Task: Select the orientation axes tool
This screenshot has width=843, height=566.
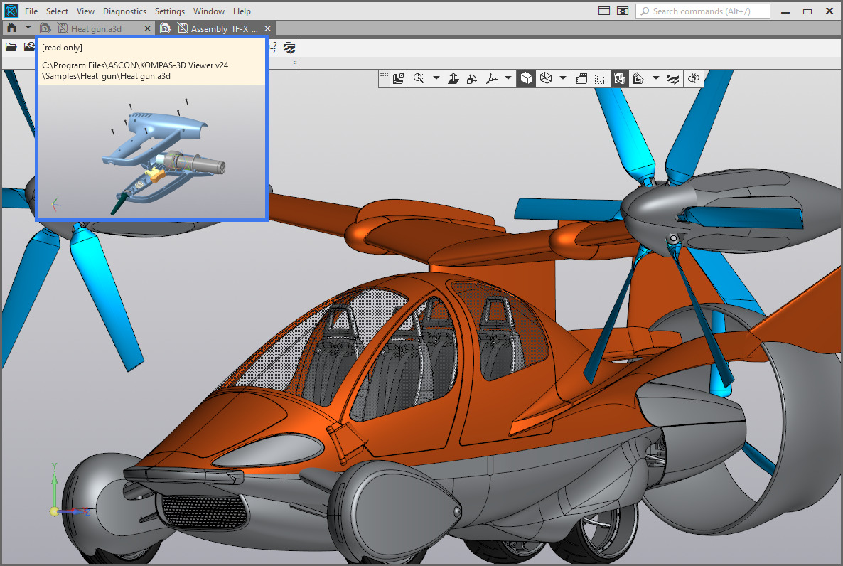Action: click(x=491, y=78)
